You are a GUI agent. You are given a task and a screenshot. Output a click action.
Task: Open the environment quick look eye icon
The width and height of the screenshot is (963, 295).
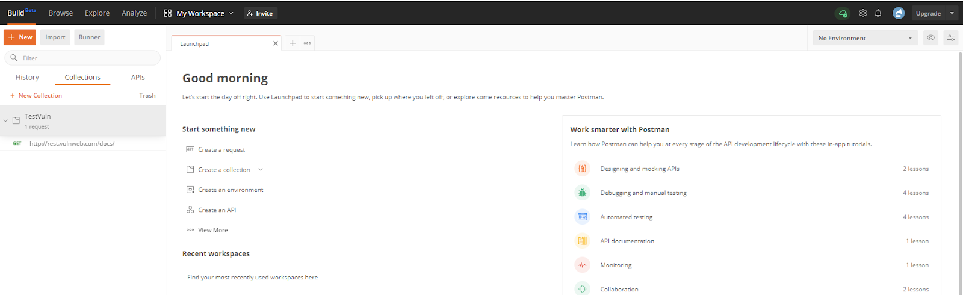pyautogui.click(x=931, y=38)
